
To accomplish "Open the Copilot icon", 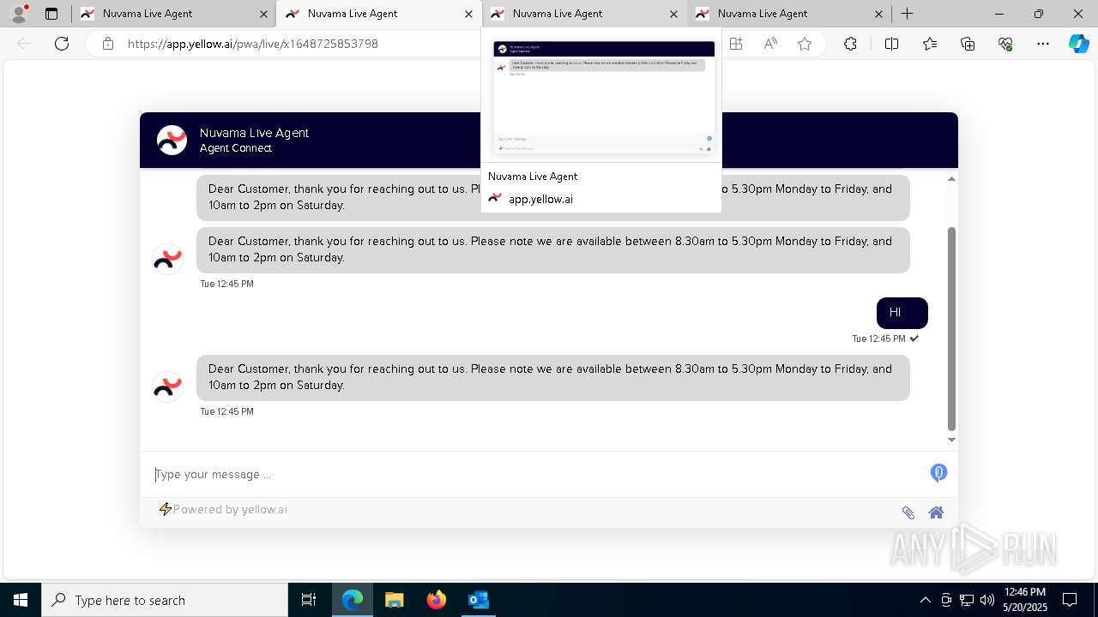I will pos(1078,44).
